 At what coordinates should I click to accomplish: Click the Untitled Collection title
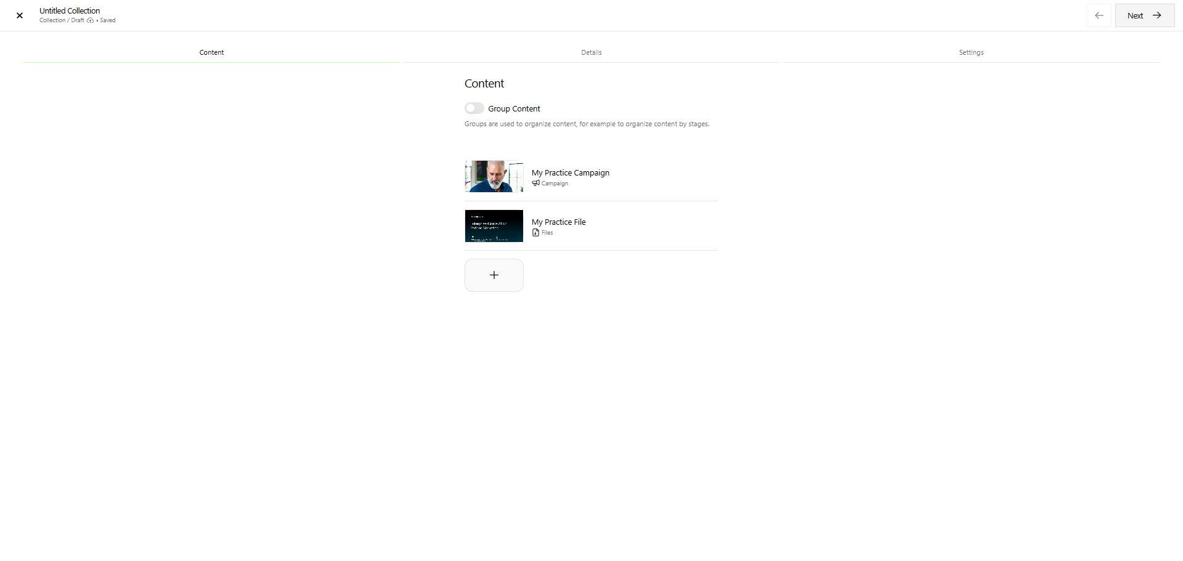70,10
